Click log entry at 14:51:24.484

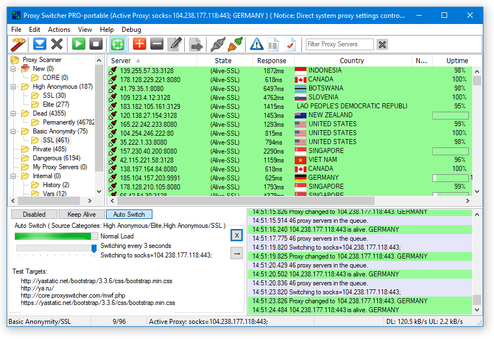(x=359, y=310)
